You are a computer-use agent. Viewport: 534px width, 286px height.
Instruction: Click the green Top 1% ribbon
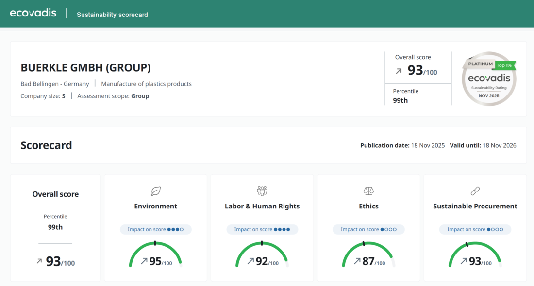504,65
